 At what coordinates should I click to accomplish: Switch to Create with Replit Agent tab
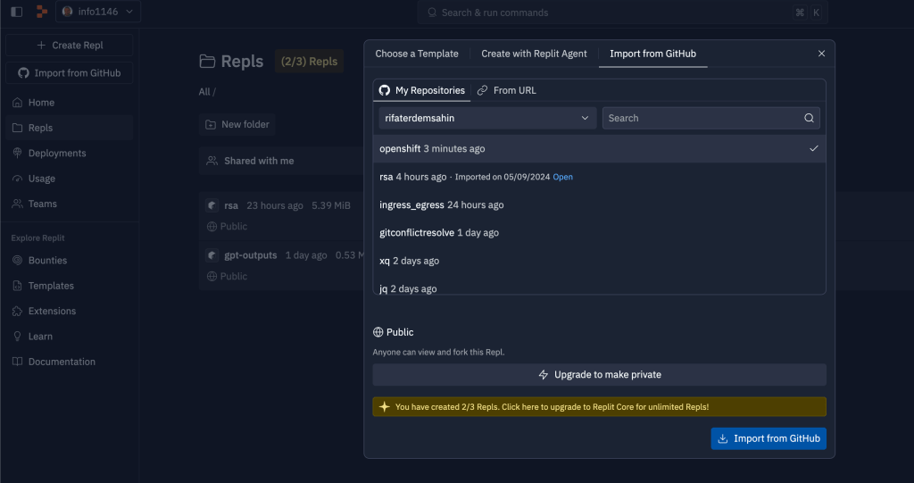[x=534, y=54]
